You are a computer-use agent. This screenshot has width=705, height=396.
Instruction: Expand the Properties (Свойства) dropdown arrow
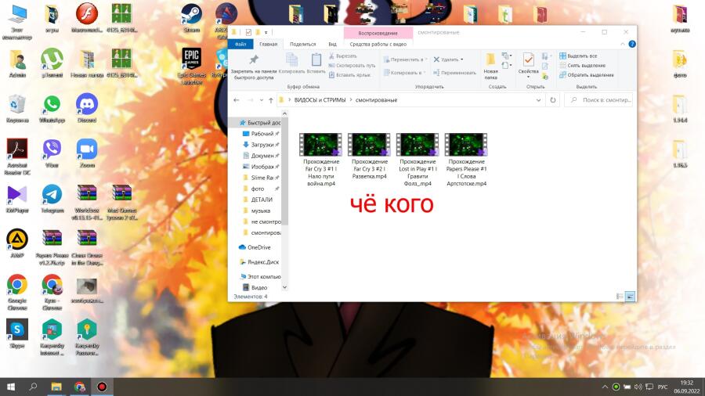click(528, 77)
